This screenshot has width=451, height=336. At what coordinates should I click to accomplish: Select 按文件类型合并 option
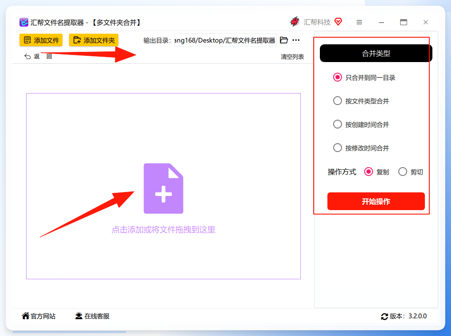click(361, 101)
